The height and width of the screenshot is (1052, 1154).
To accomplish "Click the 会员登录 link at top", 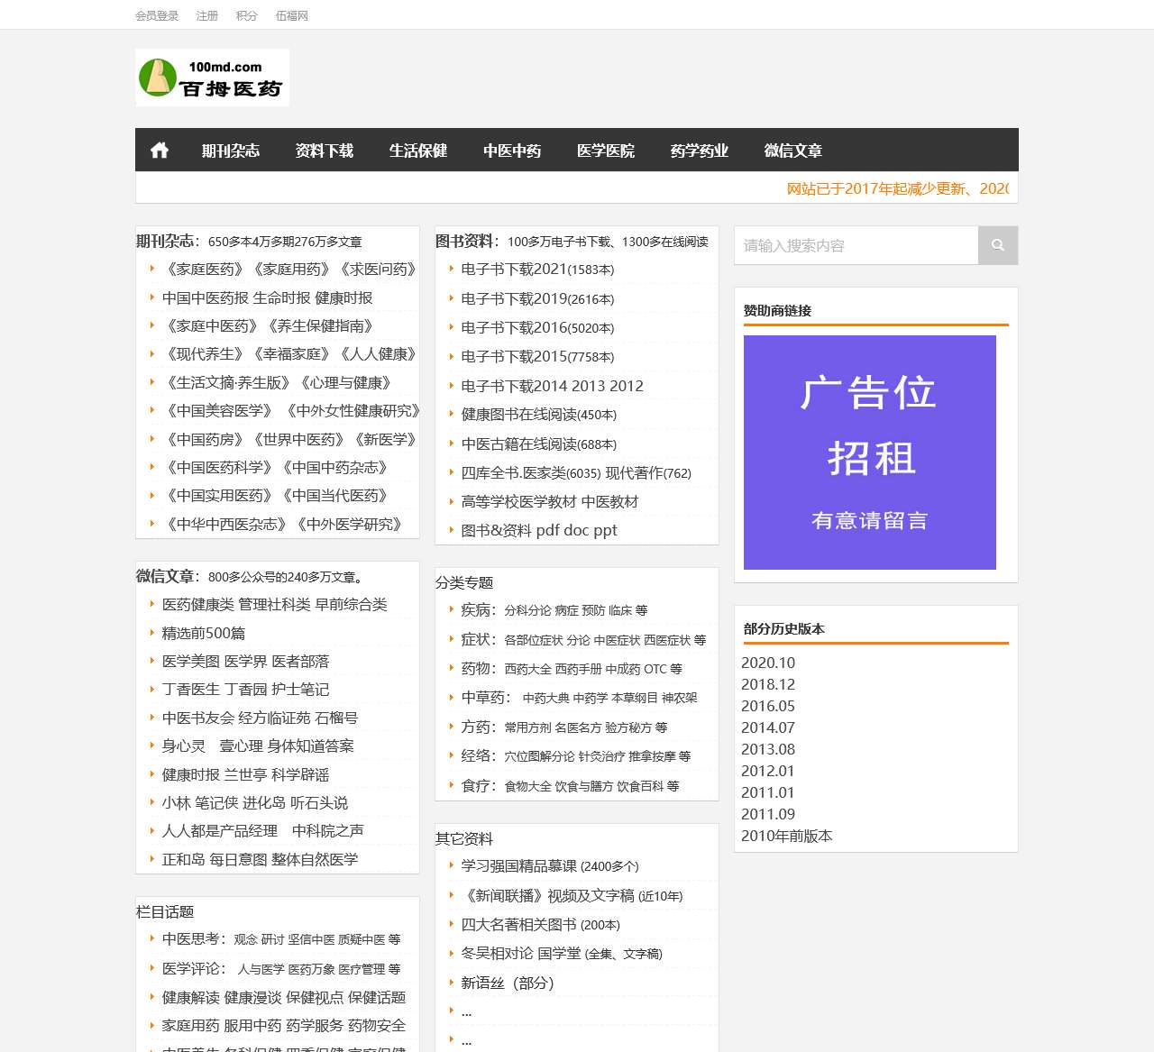I will (x=157, y=15).
